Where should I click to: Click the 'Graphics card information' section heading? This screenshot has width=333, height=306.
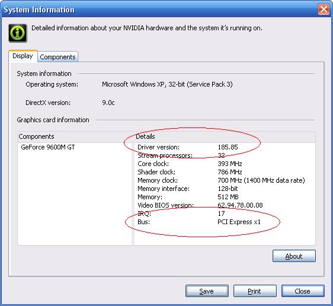pos(53,120)
